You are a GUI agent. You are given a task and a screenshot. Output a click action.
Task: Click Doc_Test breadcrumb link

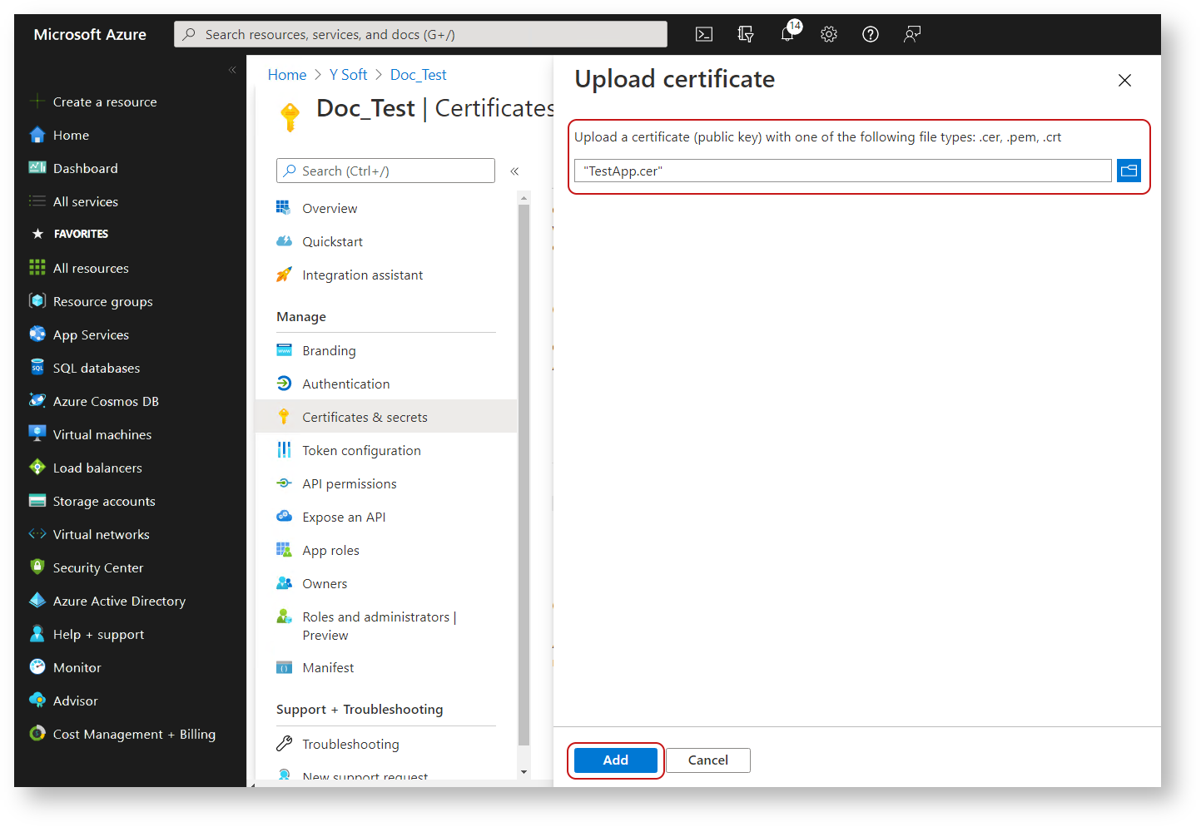coord(419,75)
